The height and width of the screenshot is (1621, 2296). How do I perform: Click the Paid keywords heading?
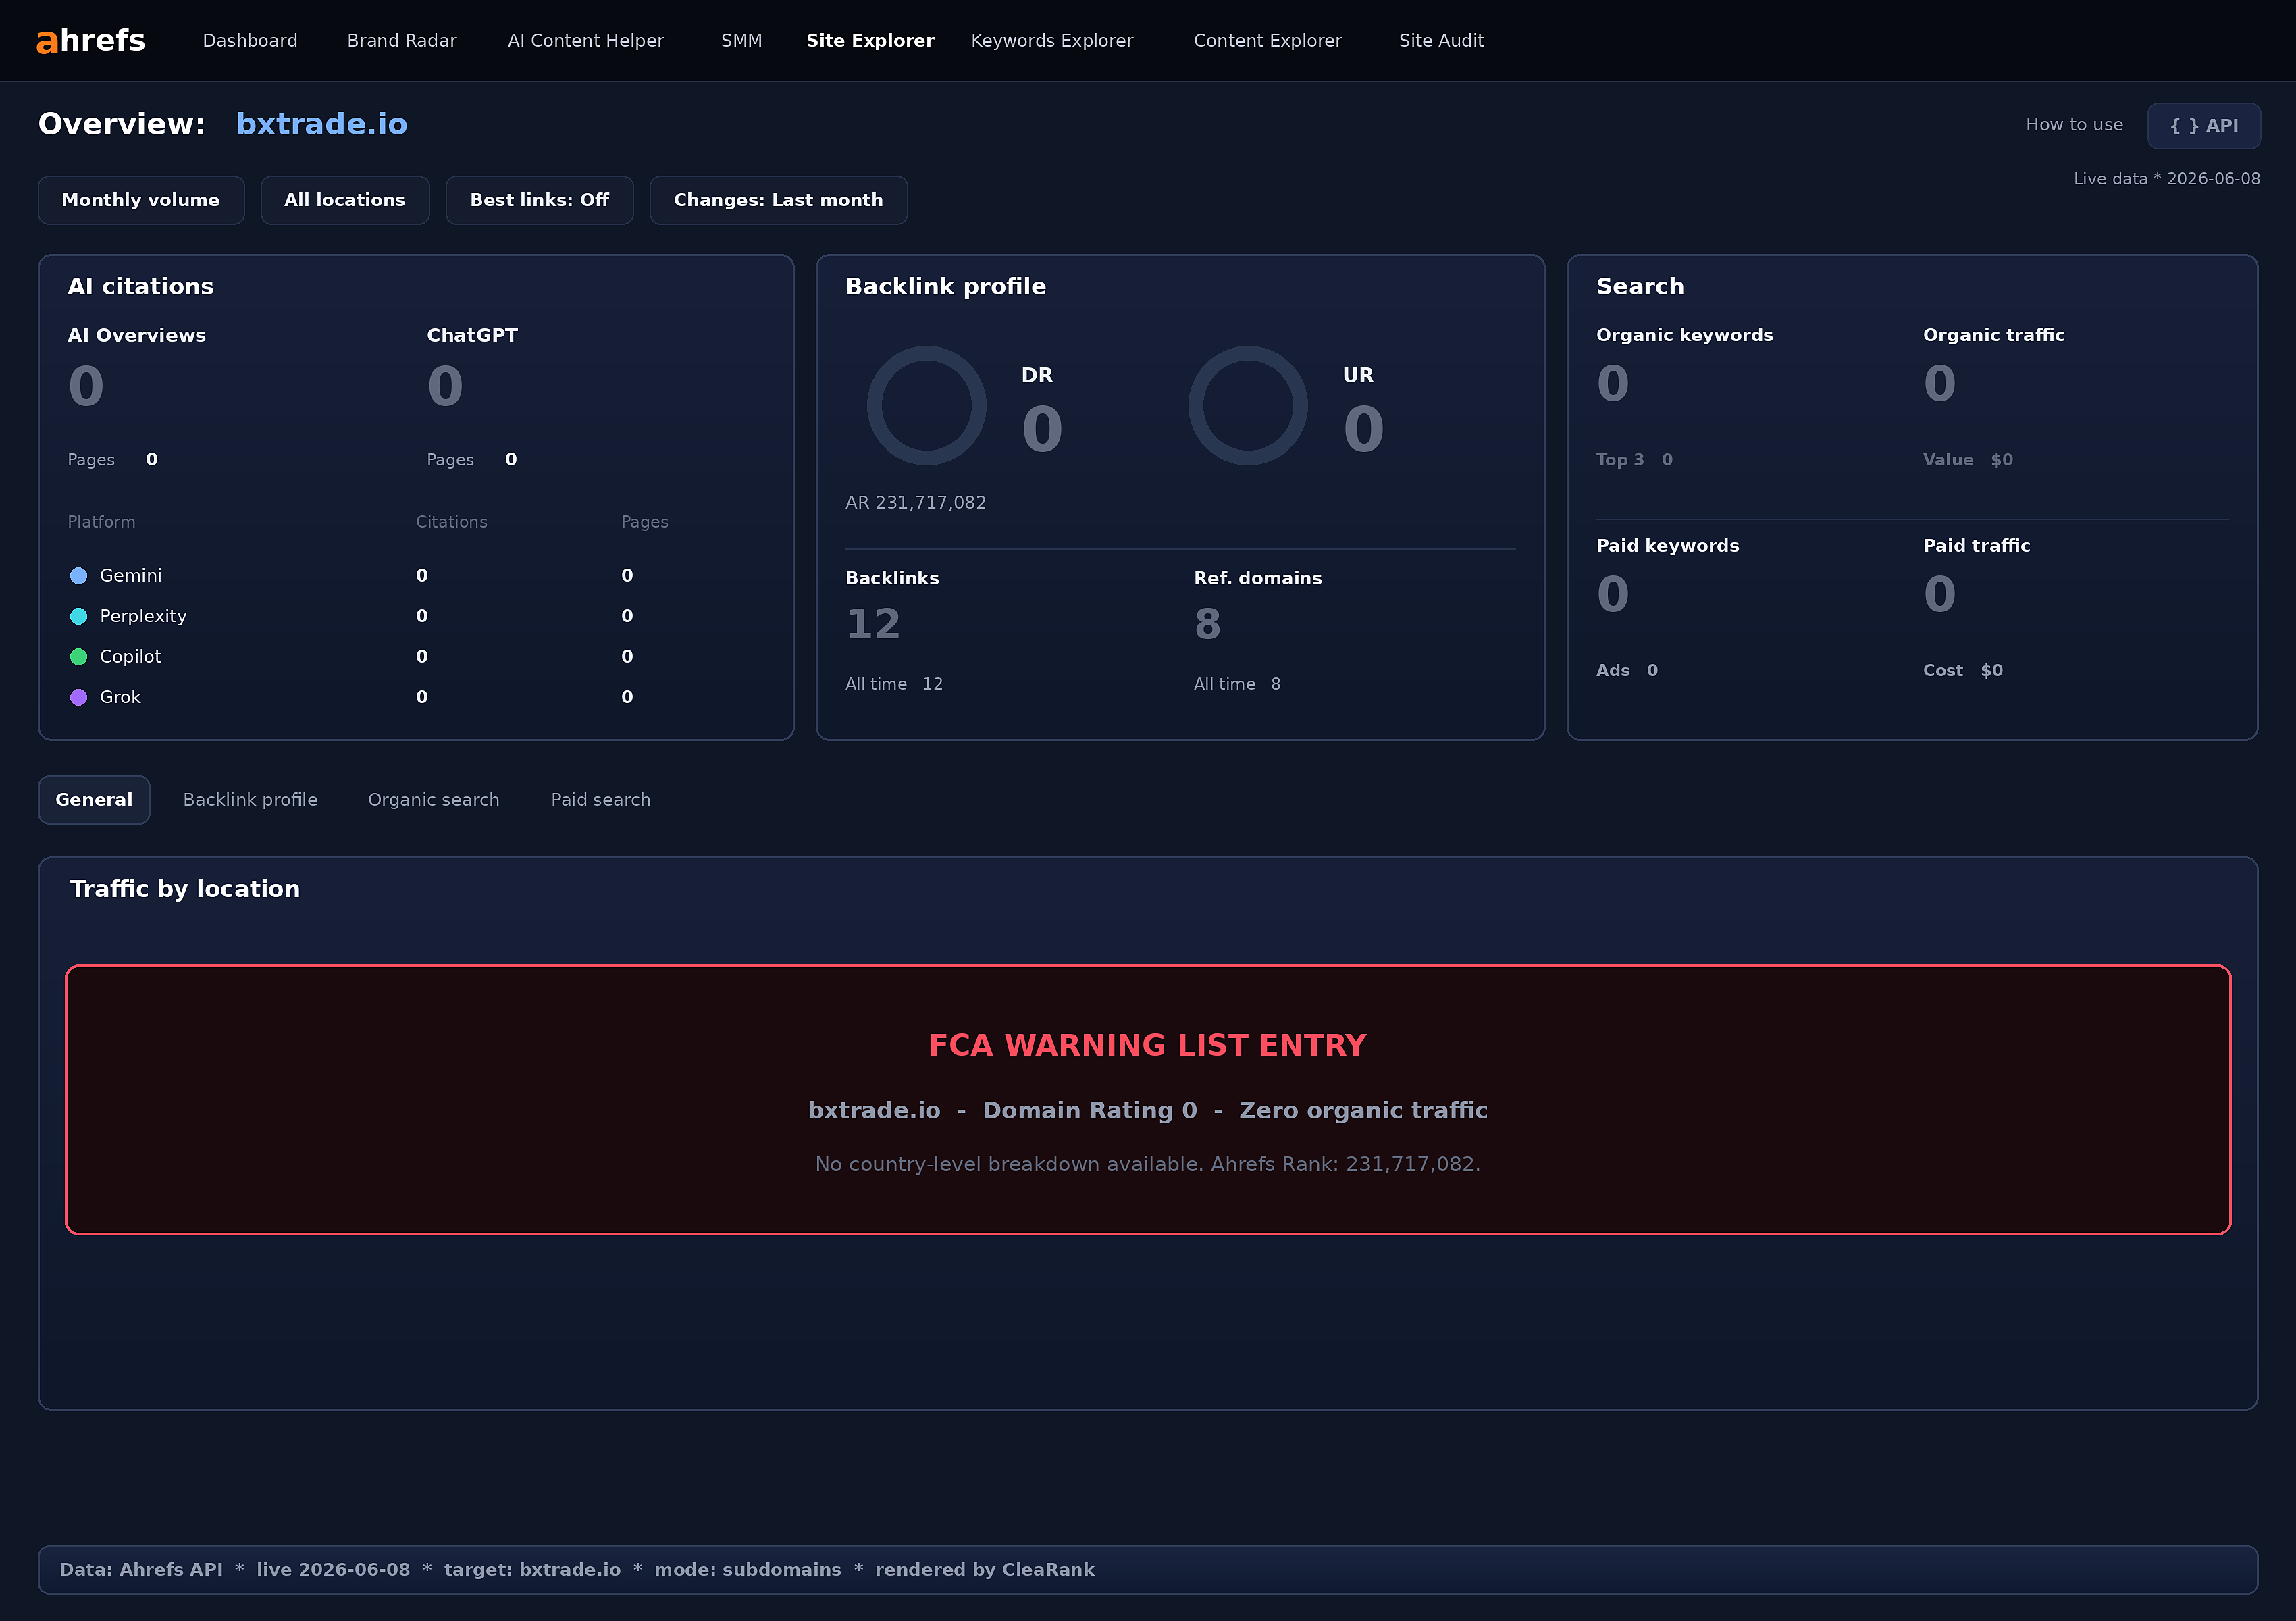1667,546
